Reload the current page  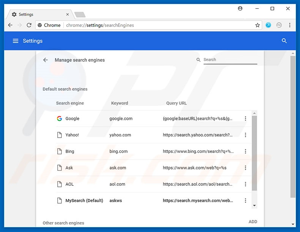tap(29, 25)
